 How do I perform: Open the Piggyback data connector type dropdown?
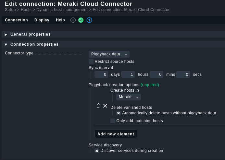(x=109, y=54)
